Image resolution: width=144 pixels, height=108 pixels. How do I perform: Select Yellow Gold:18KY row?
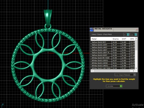click(113, 50)
